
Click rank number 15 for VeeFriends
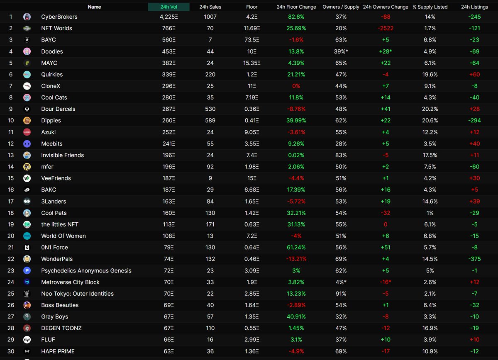(x=11, y=178)
